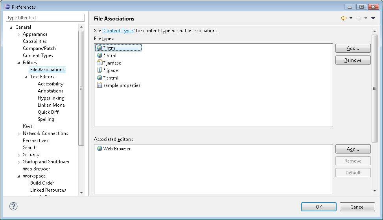This screenshot has width=383, height=220.
Task: Select the *.jpage file type icon
Action: [99, 70]
